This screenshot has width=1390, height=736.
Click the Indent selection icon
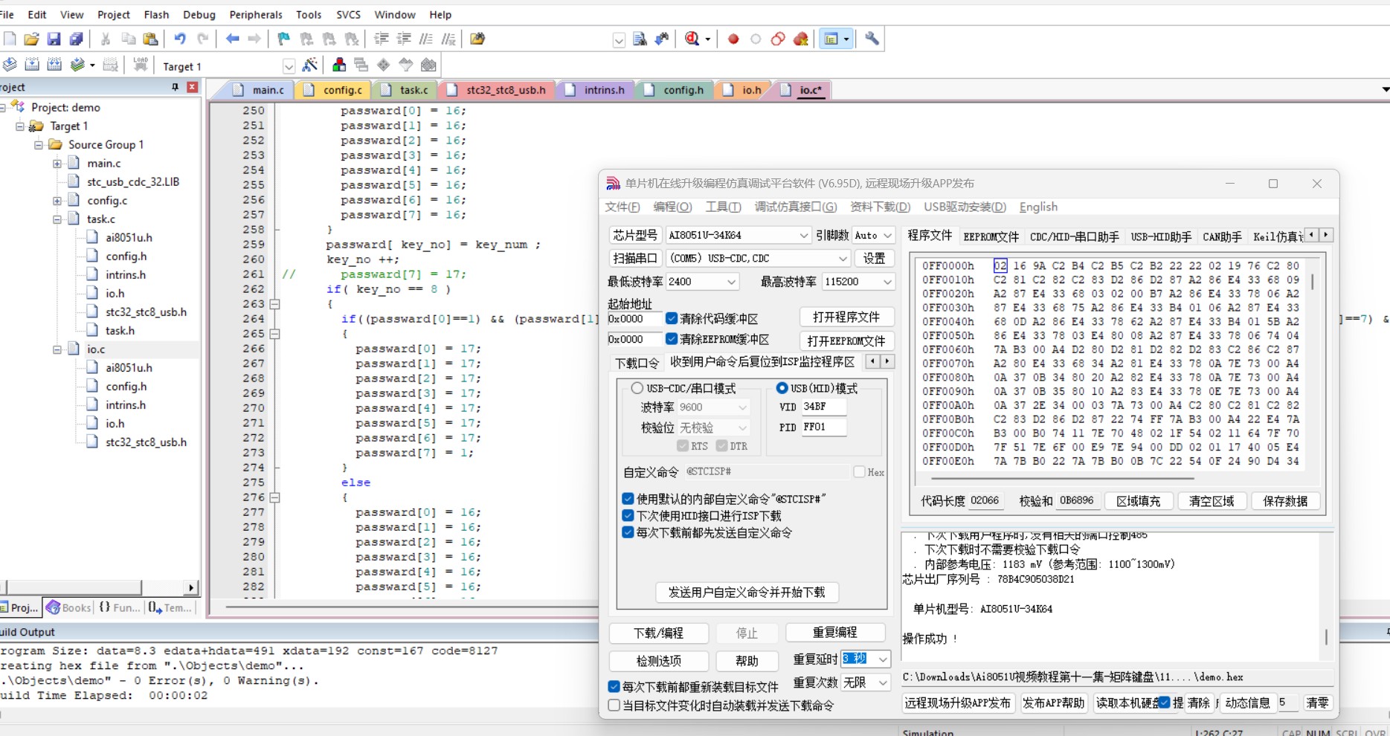pos(382,39)
